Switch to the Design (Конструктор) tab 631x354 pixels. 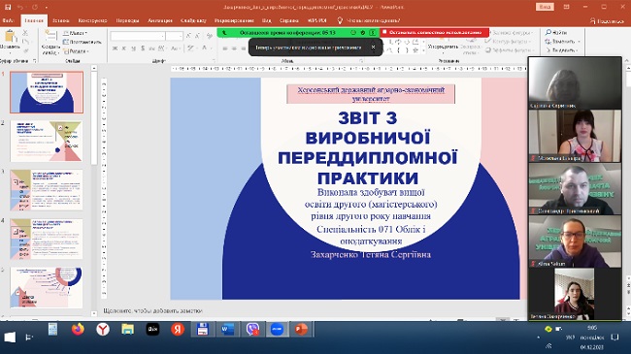92,20
